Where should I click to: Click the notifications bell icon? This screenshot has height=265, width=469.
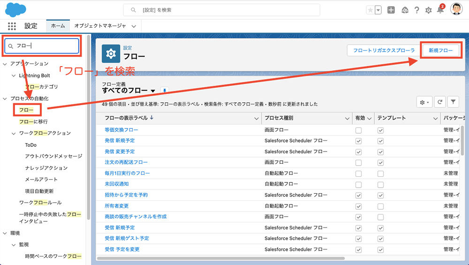tap(440, 10)
